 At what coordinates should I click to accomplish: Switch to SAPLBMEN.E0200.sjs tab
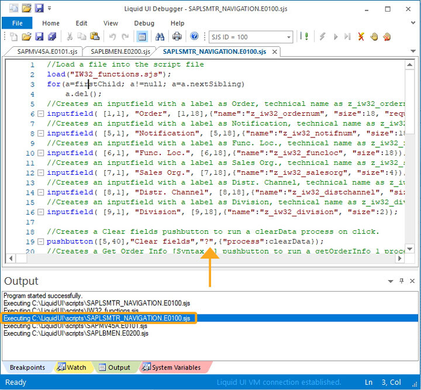pos(120,51)
